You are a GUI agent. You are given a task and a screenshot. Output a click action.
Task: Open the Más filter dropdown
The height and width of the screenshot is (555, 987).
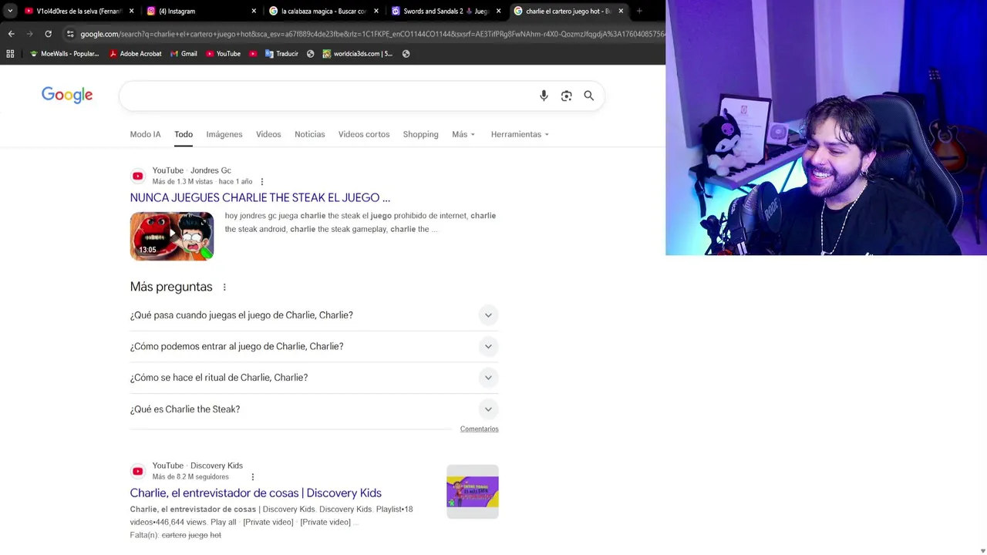463,134
